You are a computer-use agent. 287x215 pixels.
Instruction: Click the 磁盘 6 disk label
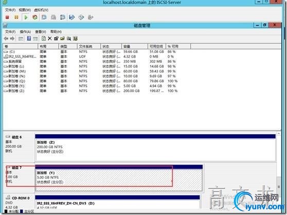(16, 137)
